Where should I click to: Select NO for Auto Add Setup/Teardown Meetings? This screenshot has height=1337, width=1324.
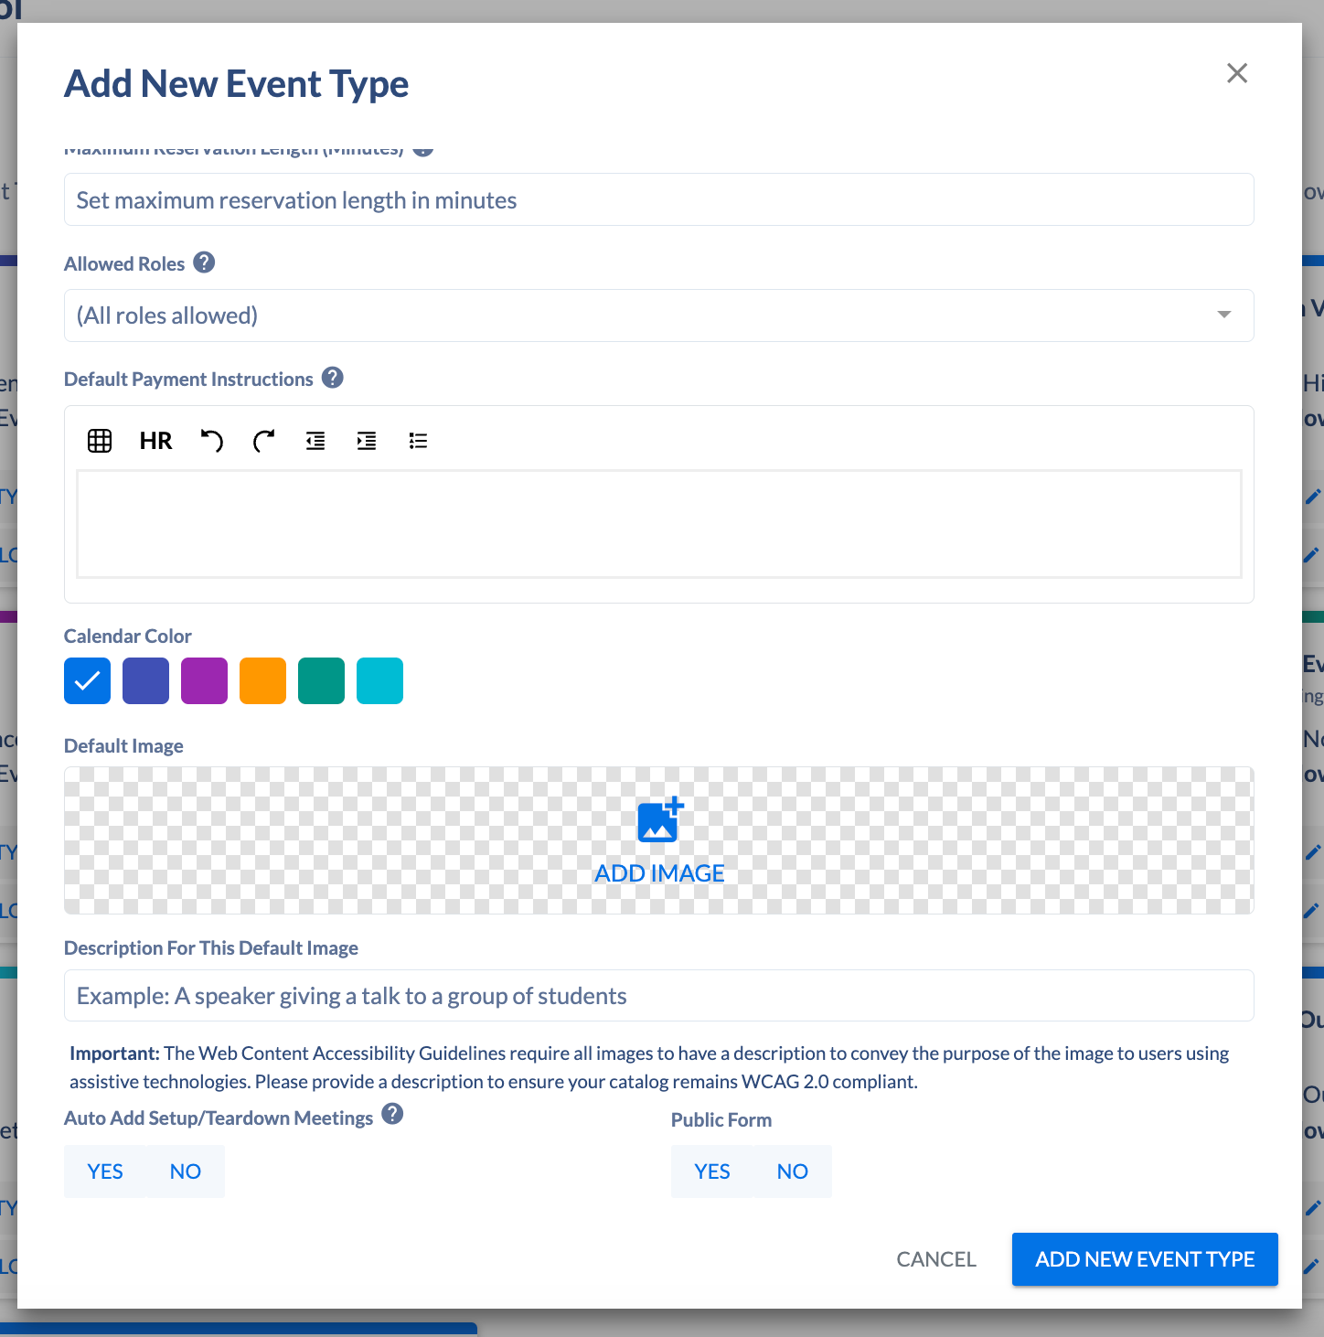(186, 1171)
